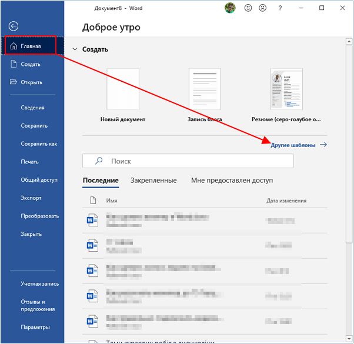Open the Открыть sidebar item

[32, 82]
